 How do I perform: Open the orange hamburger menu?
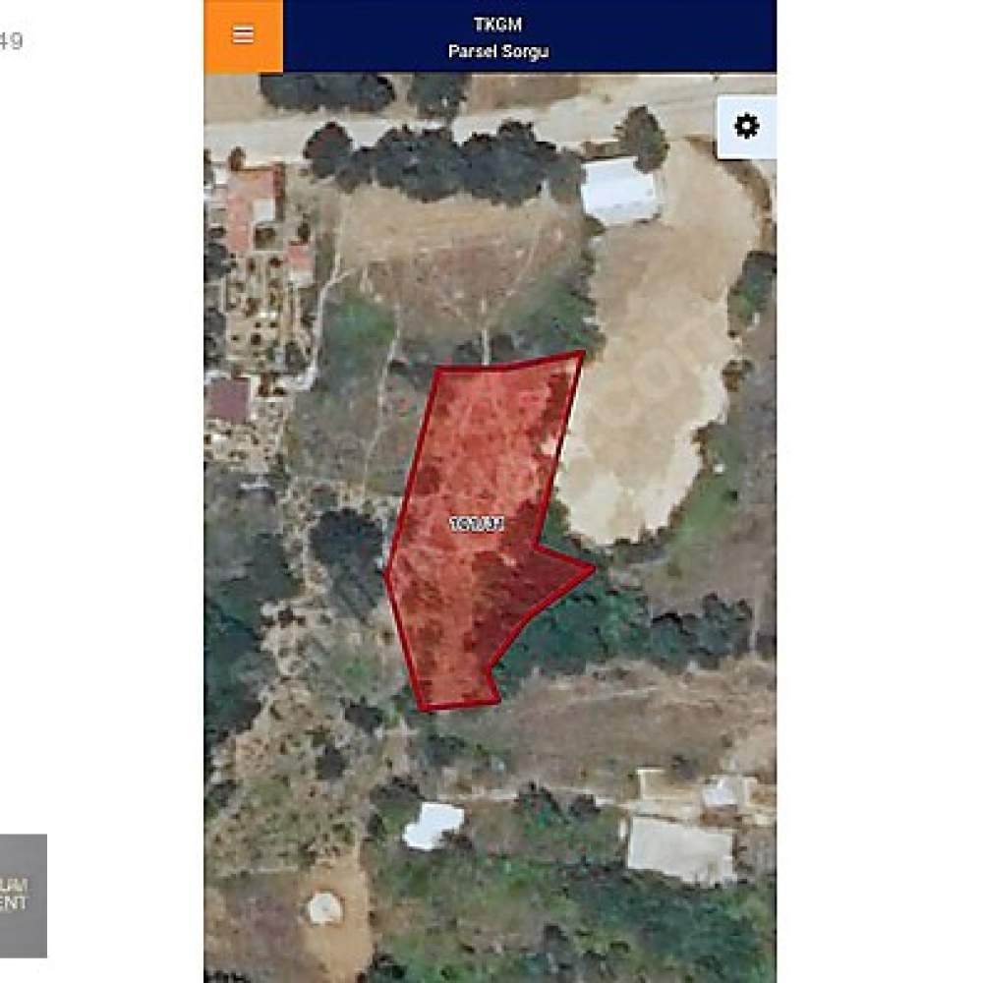click(243, 35)
